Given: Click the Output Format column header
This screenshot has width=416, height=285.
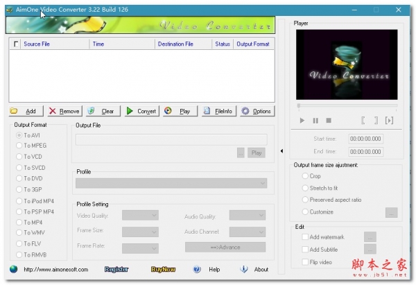Looking at the screenshot, I should coord(254,44).
